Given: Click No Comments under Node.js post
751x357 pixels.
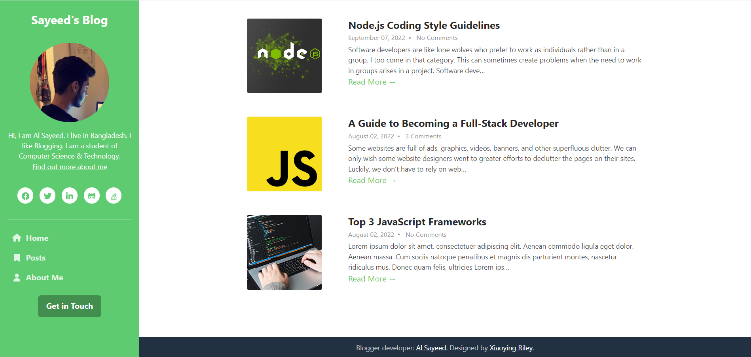Looking at the screenshot, I should pos(437,38).
